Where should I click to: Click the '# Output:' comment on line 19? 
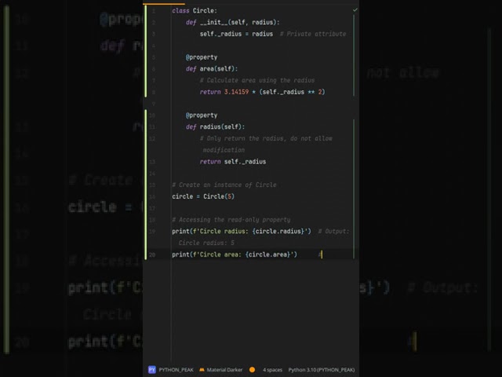pyautogui.click(x=333, y=231)
